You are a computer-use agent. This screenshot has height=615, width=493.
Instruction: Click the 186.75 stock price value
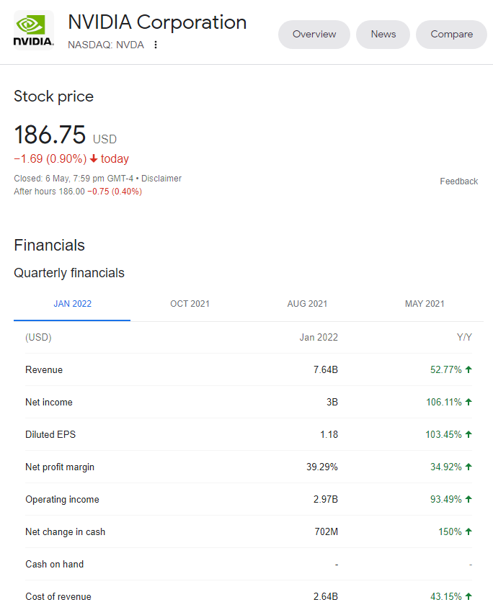50,135
